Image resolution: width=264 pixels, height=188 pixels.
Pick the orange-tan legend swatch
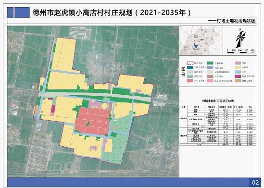click(x=238, y=81)
